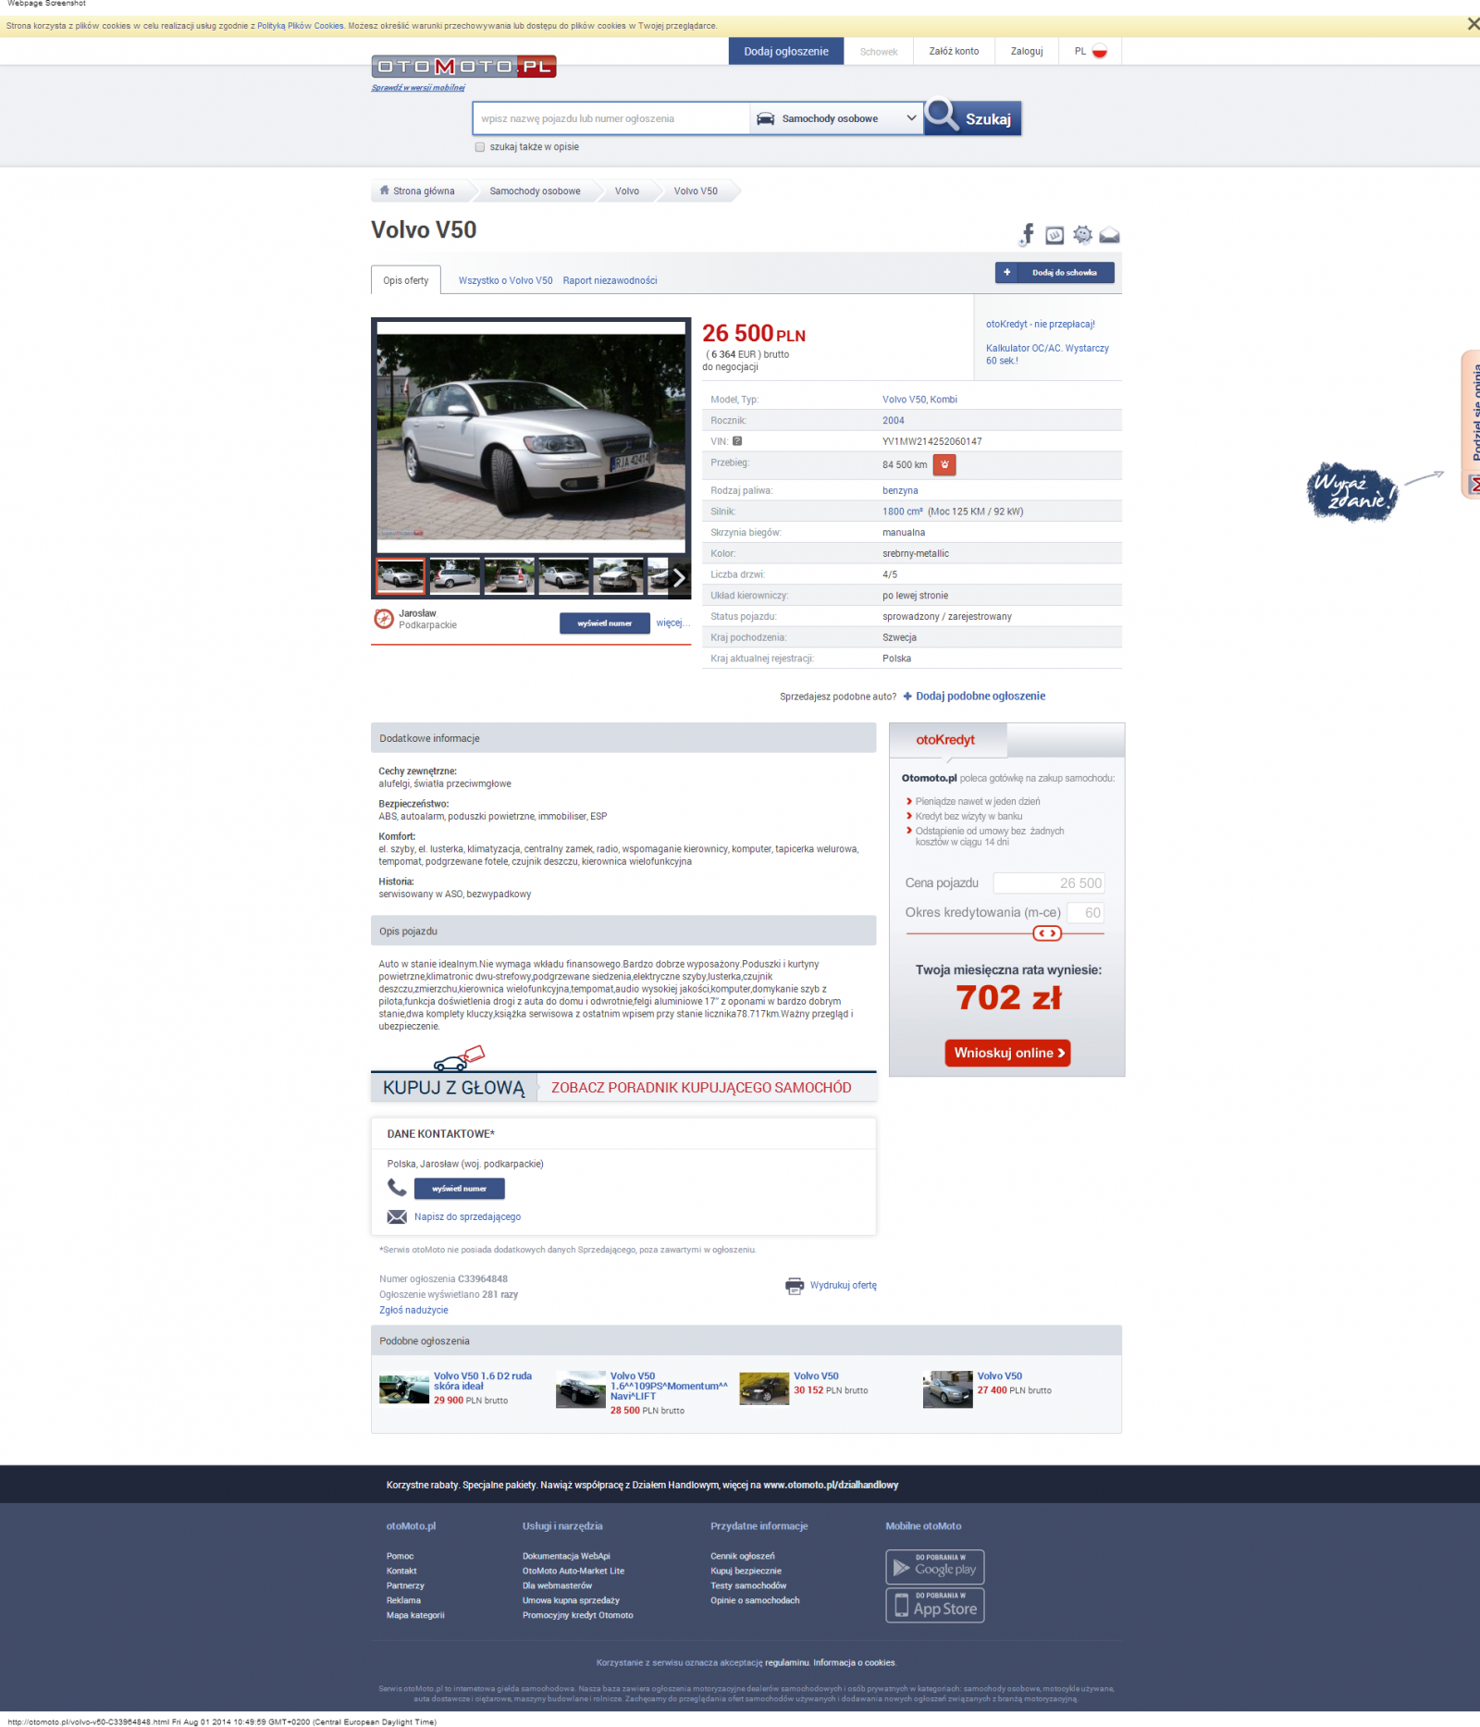Click the otoMoto.pl logo
Viewport: 1480px width, 1727px height.
coord(463,67)
